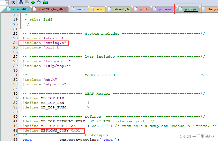
Task: Click the 'lwIP includes' comment line
Action: point(114,57)
